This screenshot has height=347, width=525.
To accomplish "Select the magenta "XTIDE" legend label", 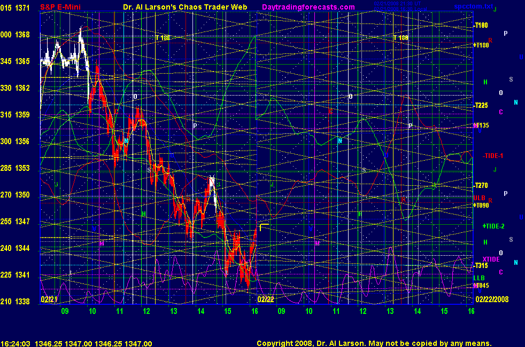I will click(x=491, y=259).
